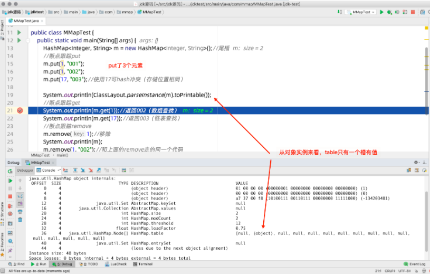430x274 pixels.
Task: Open the Project Structure icon in the top toolbar
Action: (422, 12)
